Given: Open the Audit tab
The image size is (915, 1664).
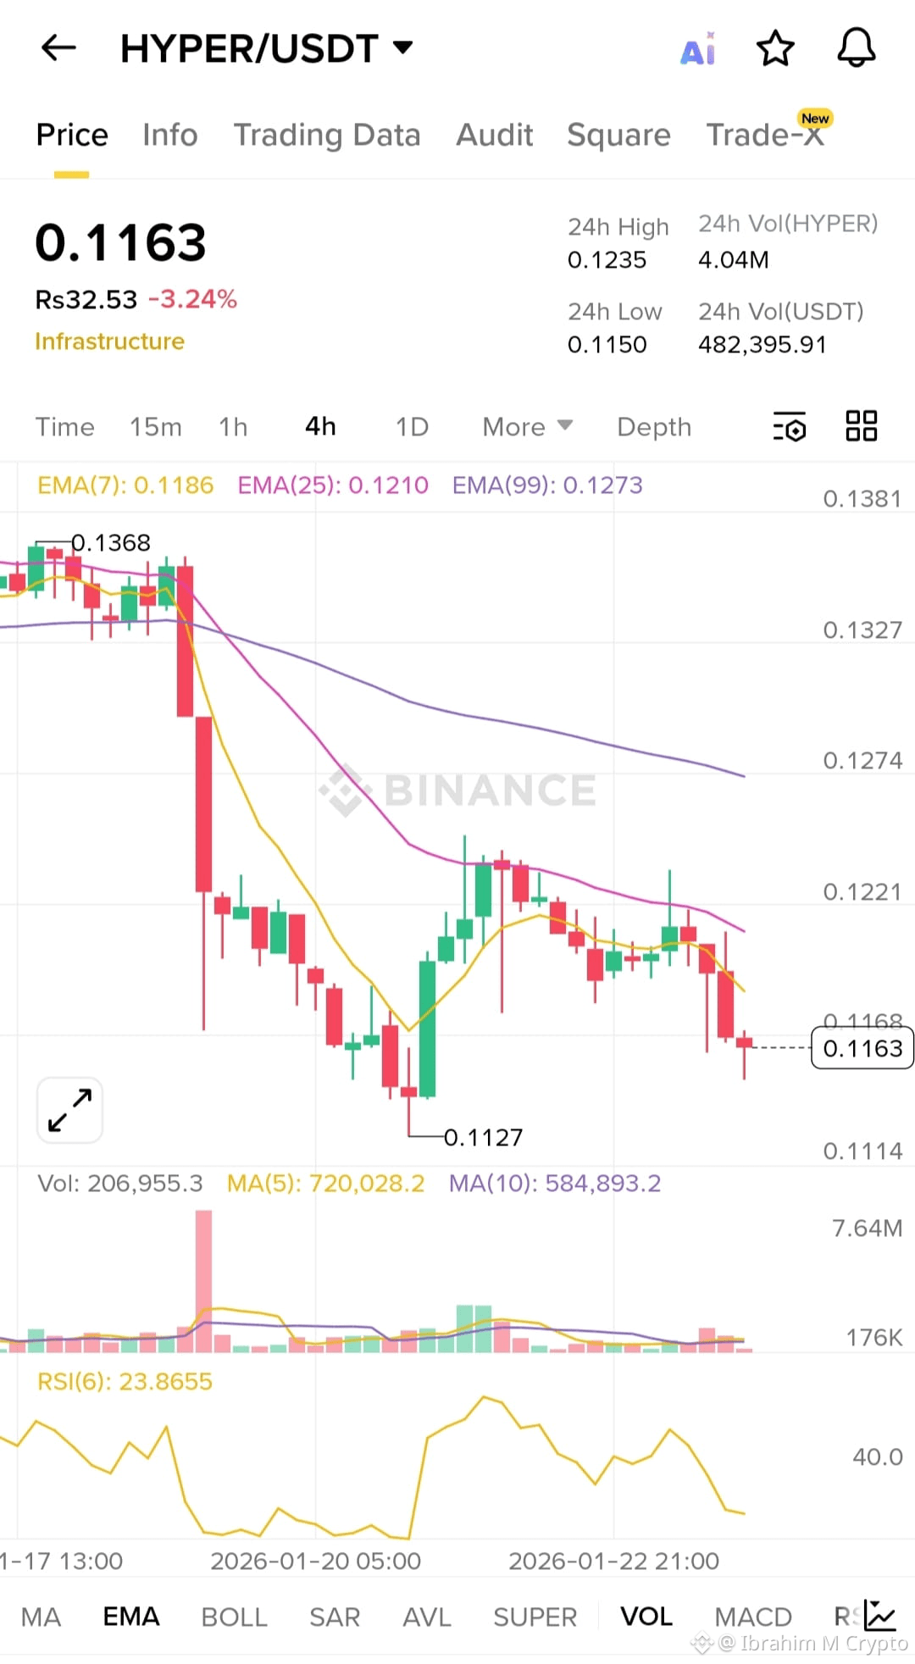Looking at the screenshot, I should point(494,136).
